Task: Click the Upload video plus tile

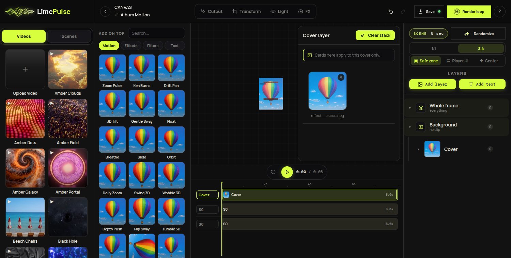Action: pos(25,69)
